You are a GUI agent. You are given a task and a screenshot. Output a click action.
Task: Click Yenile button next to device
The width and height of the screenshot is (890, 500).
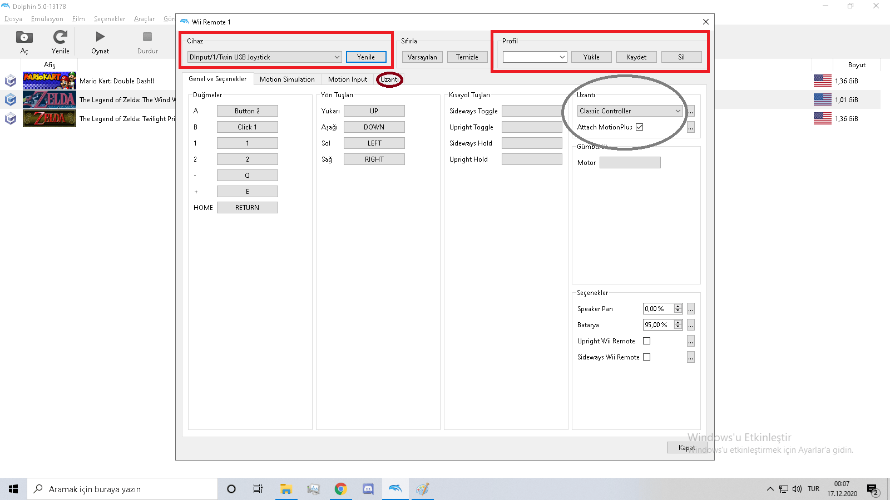366,57
